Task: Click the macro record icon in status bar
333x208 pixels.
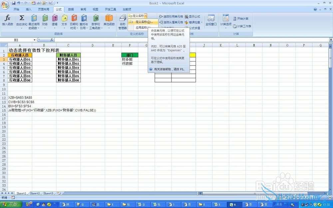Action: click(x=13, y=198)
